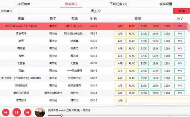The image size is (190, 117).
Task: Click album 十一月的萧邦 cell
Action: 74,71
